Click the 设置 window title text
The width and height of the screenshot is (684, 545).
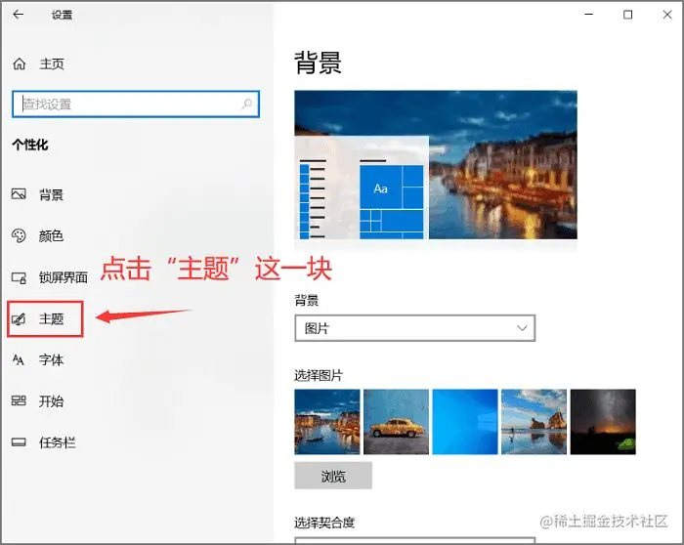(x=62, y=15)
